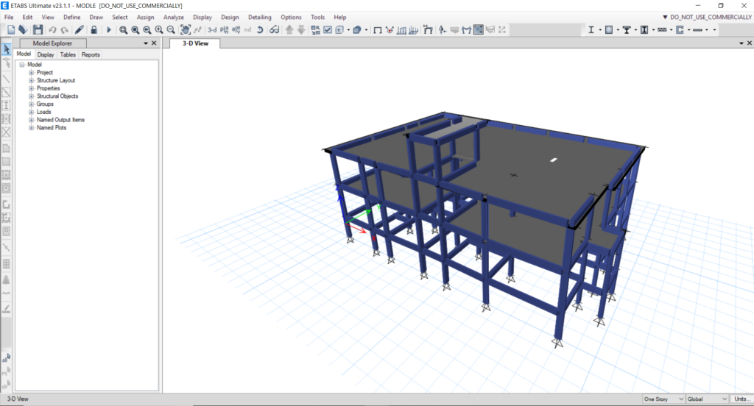The height and width of the screenshot is (406, 754).
Task: Click the Undo toolbar icon
Action: coord(52,30)
